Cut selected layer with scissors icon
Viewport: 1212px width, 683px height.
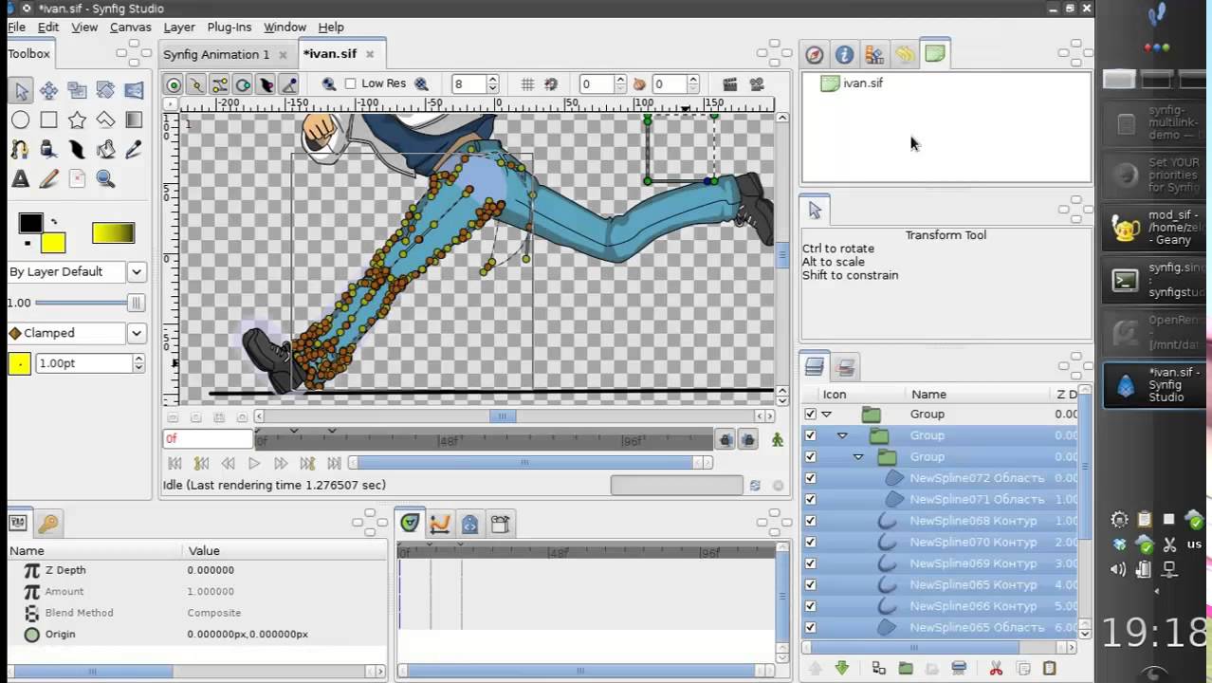[996, 669]
